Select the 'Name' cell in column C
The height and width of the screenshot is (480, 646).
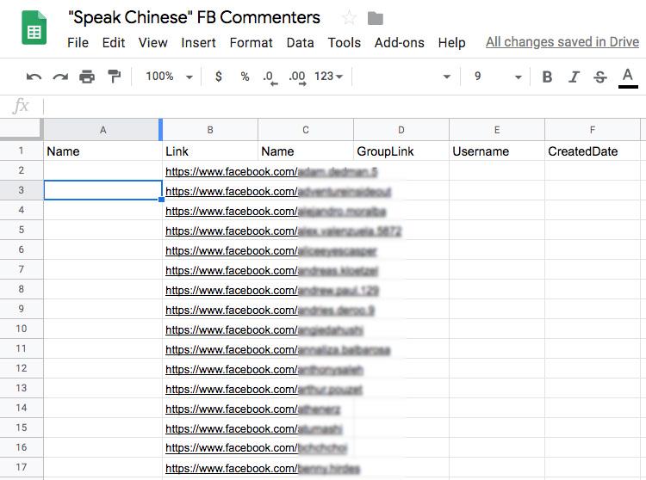306,151
